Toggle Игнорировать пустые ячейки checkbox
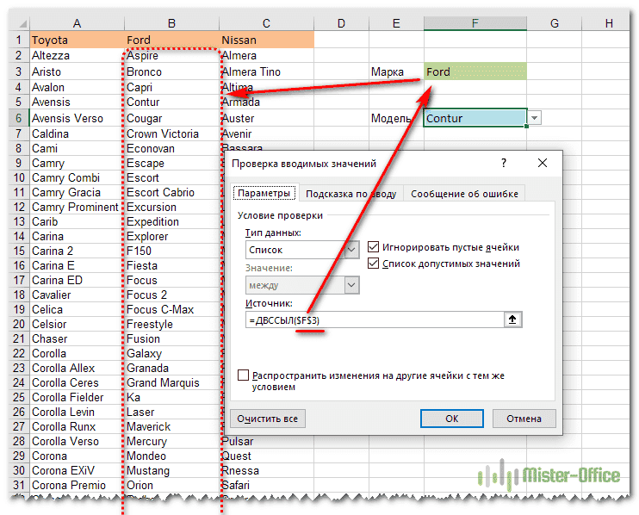 pyautogui.click(x=374, y=247)
